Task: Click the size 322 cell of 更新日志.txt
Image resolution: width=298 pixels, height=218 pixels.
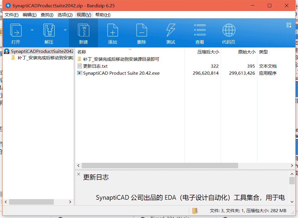Action: 215,66
